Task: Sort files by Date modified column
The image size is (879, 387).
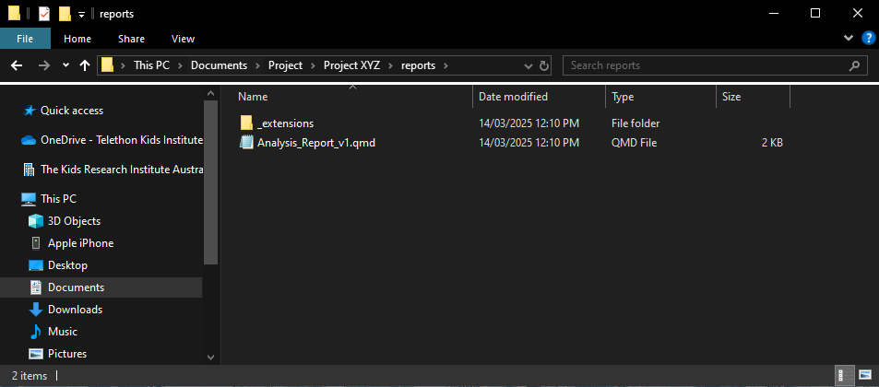Action: coord(513,97)
